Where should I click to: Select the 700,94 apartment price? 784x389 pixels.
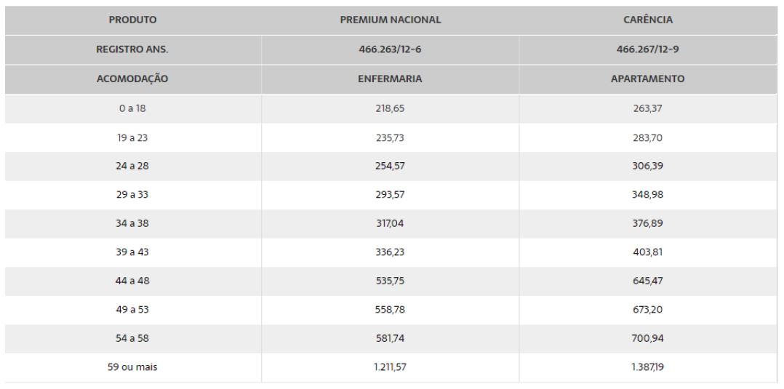coord(649,339)
